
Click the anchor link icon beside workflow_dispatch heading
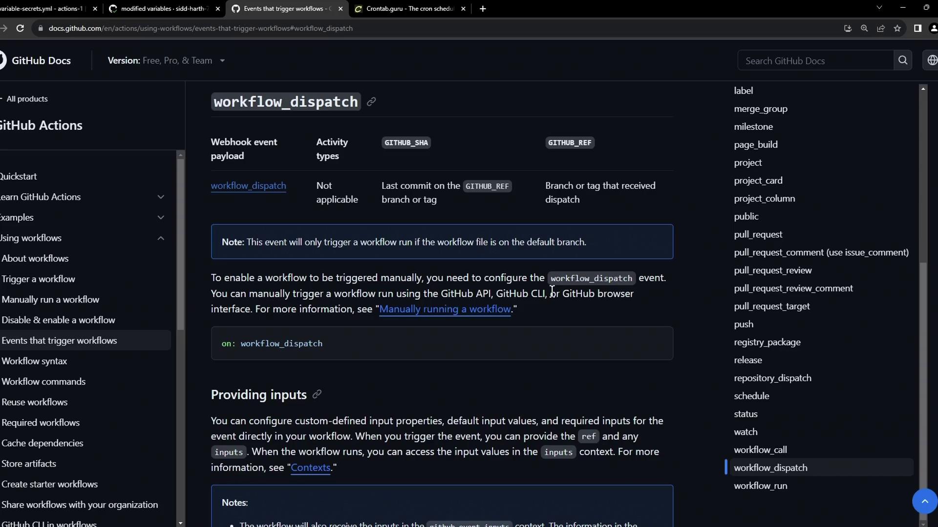tap(371, 101)
